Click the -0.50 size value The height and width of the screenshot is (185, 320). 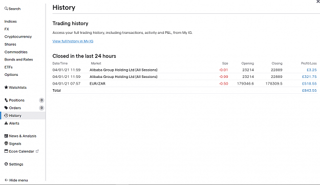(x=223, y=84)
